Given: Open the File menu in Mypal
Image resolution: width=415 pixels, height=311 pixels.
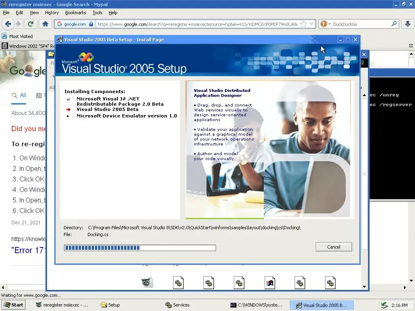Looking at the screenshot, I should [6, 13].
